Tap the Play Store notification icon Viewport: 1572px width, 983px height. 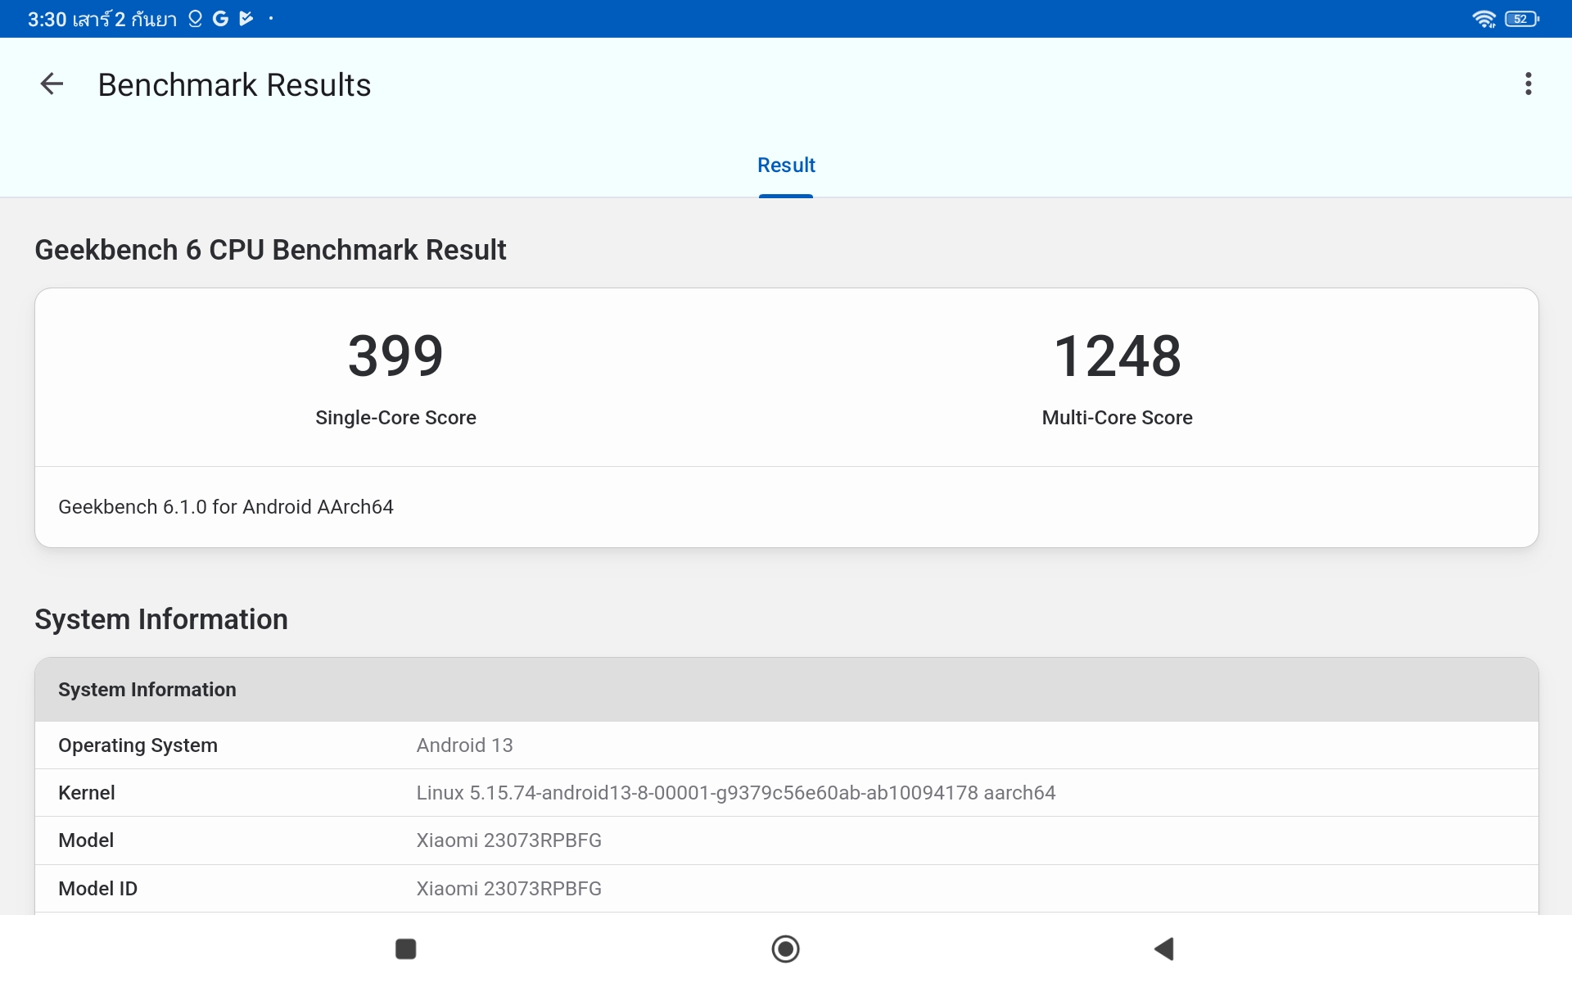tap(246, 19)
